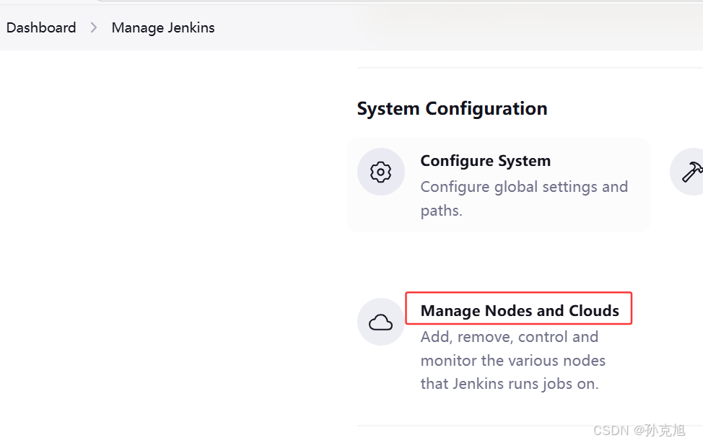
Task: Click the divider line above System Configuration
Action: 530,68
